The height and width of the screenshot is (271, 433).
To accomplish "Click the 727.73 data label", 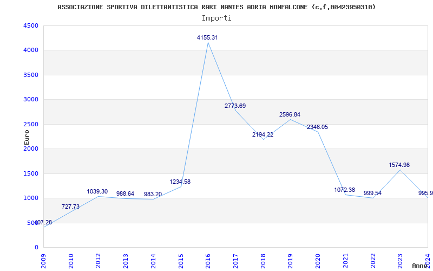I will (70, 207).
